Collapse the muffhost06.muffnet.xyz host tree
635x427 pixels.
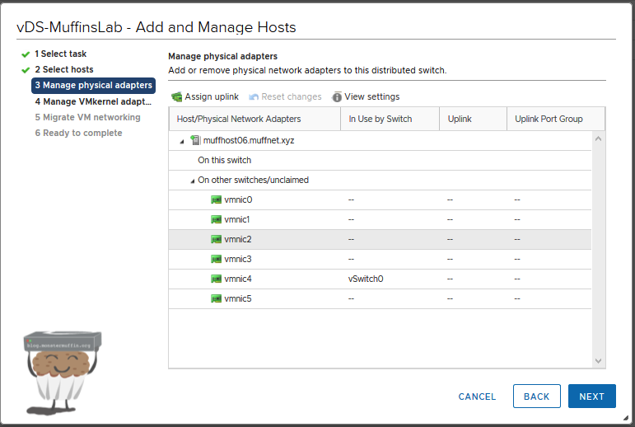[x=182, y=141]
